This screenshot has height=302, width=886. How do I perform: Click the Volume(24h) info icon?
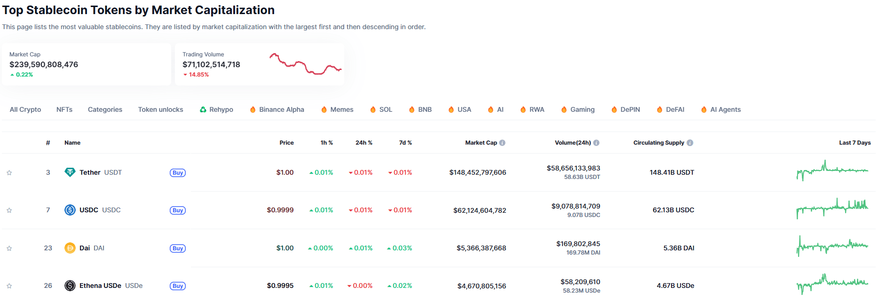596,143
